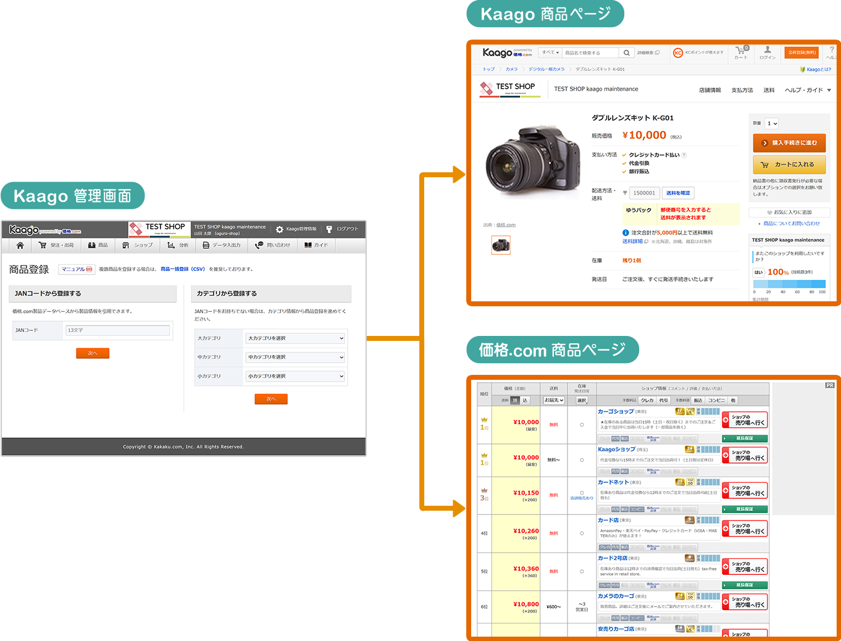
Task: Click the 5 years badge for カード店
Action: 690,520
